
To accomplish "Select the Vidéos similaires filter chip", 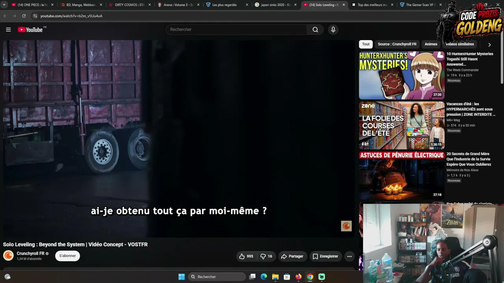I will click(x=460, y=44).
